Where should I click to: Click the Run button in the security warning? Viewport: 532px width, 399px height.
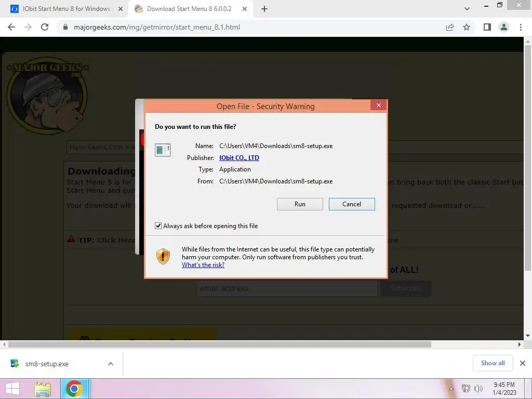pos(300,204)
